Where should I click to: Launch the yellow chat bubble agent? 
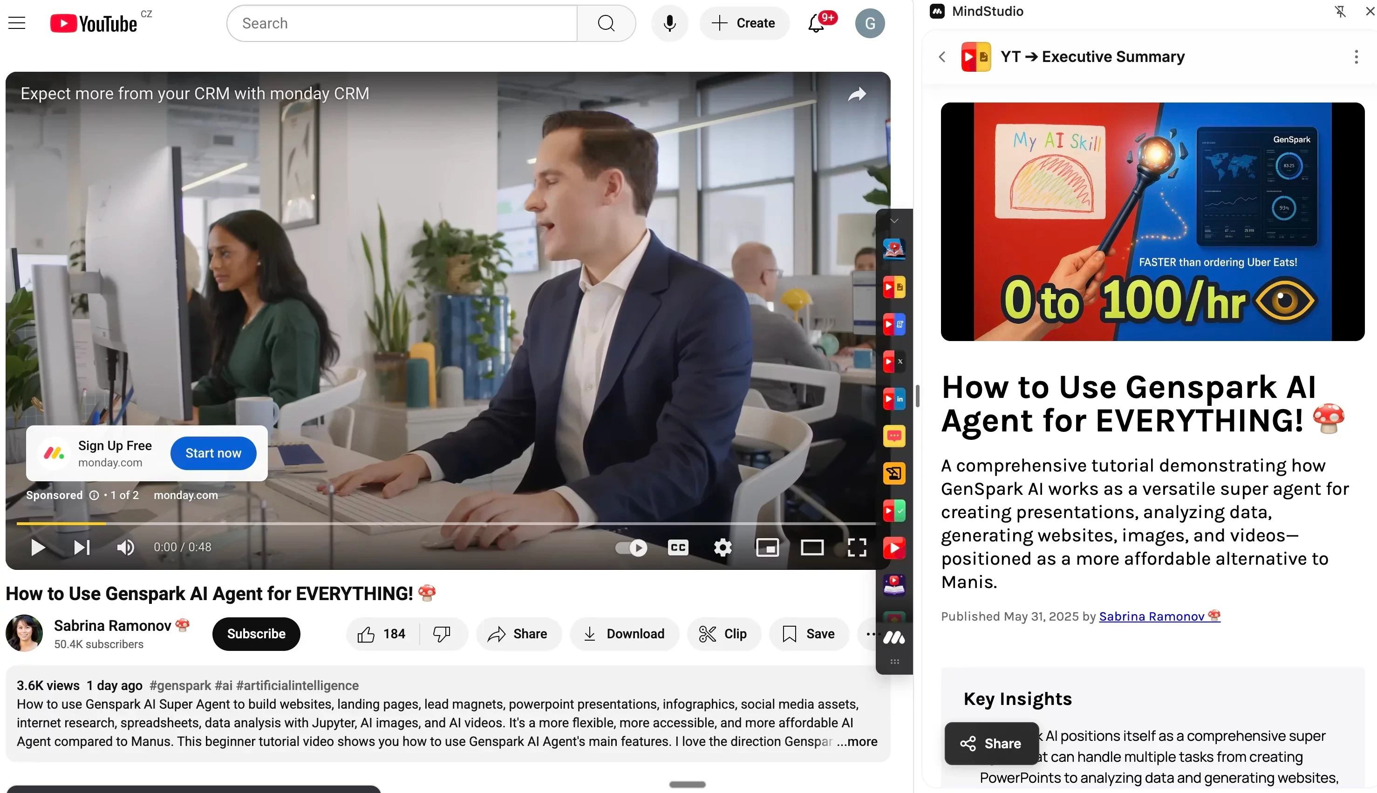pyautogui.click(x=894, y=436)
